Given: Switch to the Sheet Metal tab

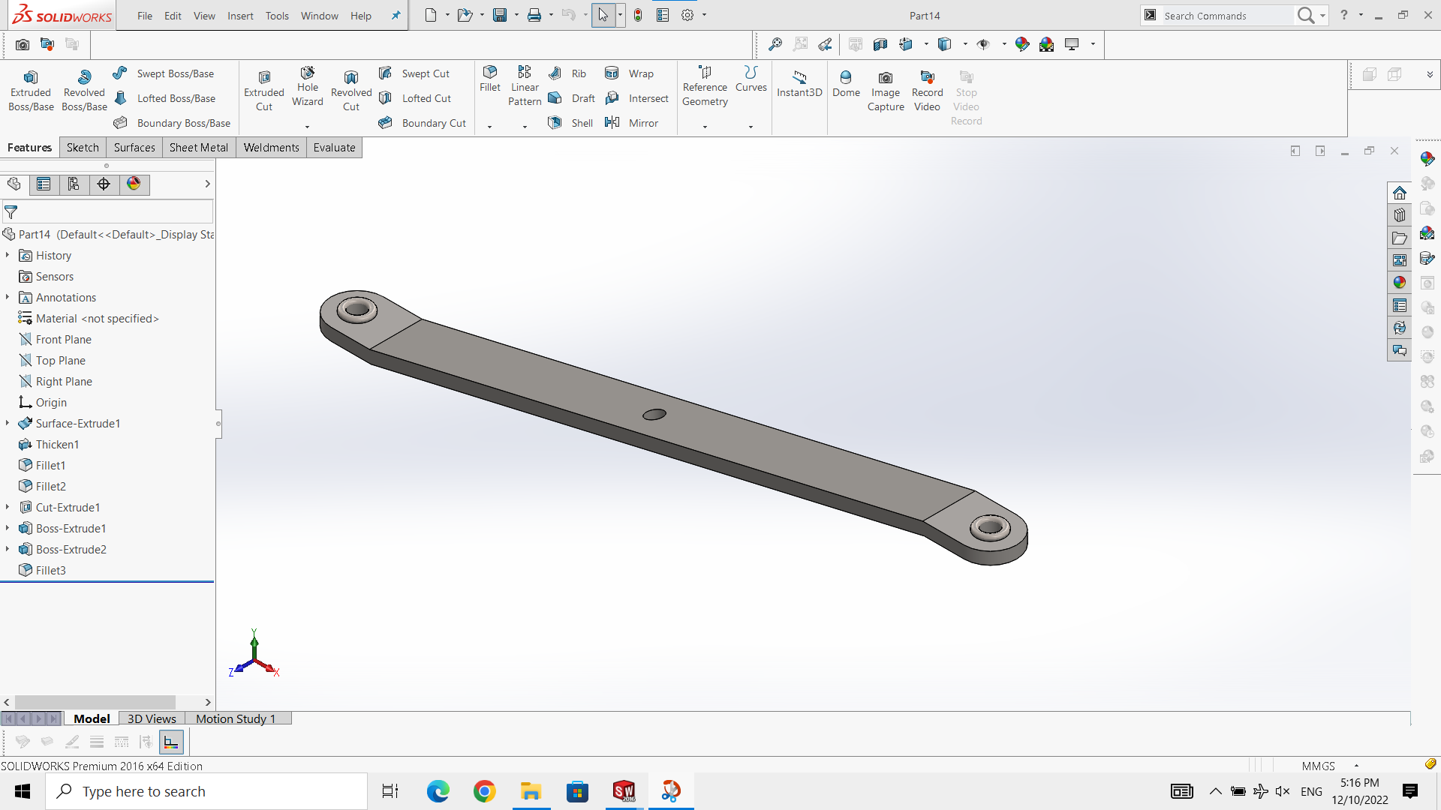Looking at the screenshot, I should tap(199, 148).
